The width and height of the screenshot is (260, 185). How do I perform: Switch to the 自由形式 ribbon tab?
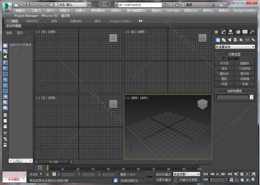tap(32, 21)
